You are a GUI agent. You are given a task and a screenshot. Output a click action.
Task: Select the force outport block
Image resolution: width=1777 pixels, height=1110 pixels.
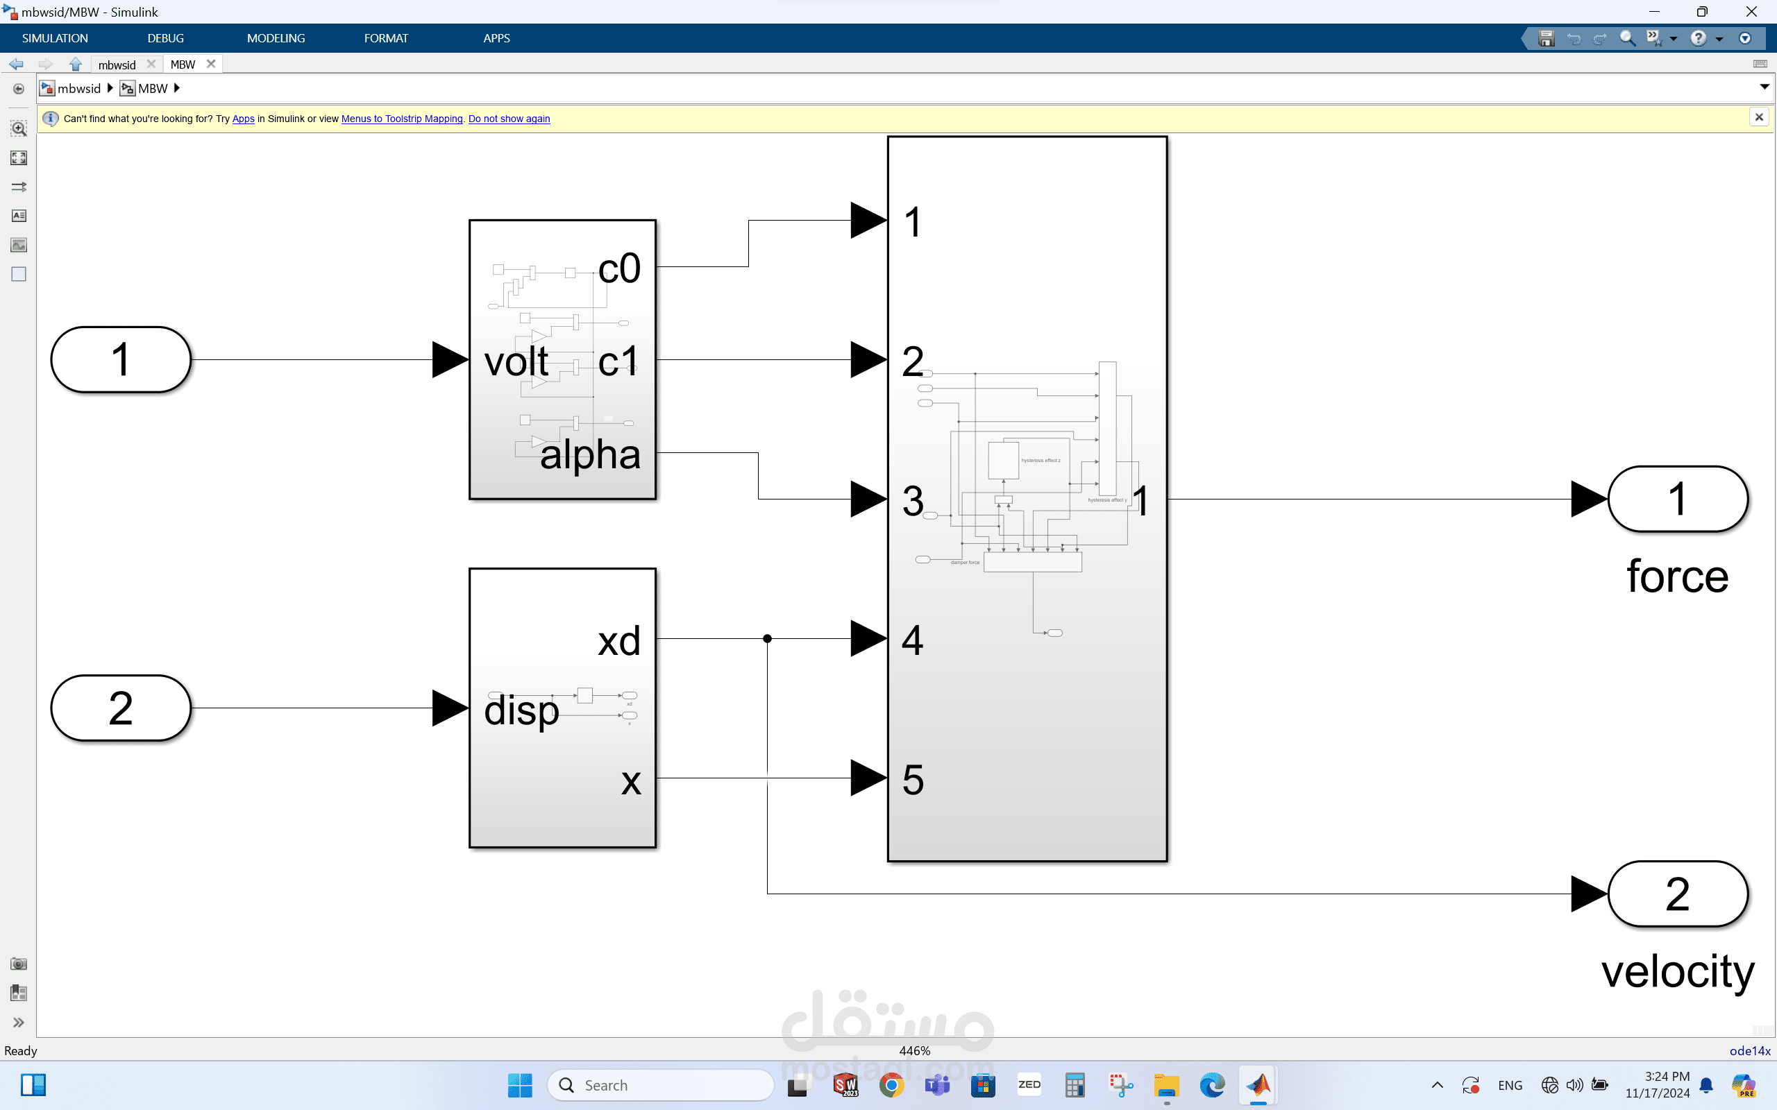point(1677,499)
